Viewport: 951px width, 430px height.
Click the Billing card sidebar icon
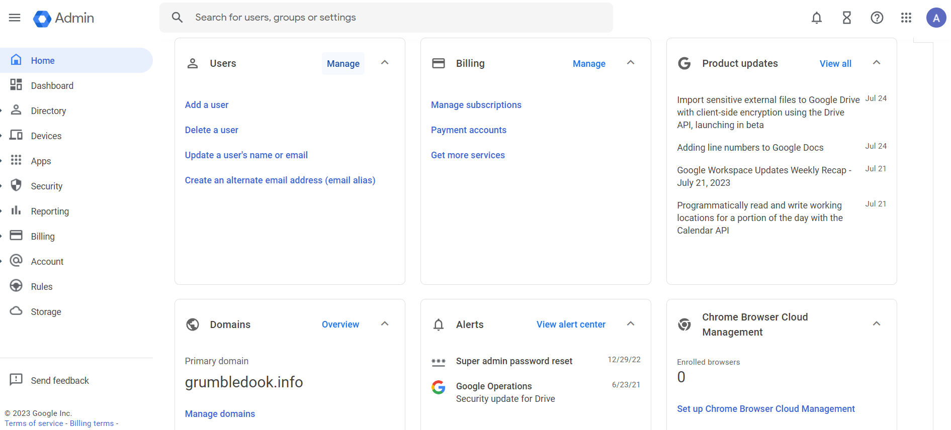tap(16, 236)
